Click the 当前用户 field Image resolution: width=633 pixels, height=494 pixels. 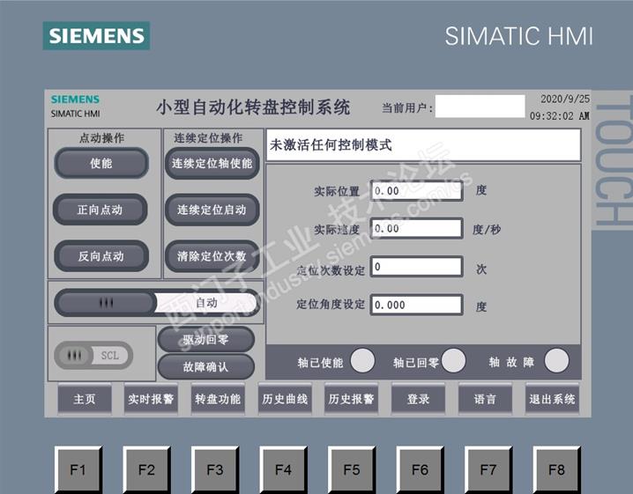[x=480, y=107]
